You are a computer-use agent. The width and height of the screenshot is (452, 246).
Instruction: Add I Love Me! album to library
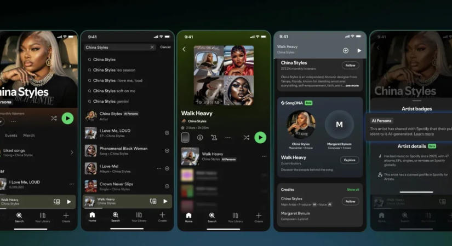167,168
